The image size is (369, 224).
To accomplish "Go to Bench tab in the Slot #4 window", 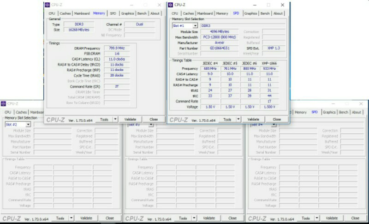I will coord(343,112).
